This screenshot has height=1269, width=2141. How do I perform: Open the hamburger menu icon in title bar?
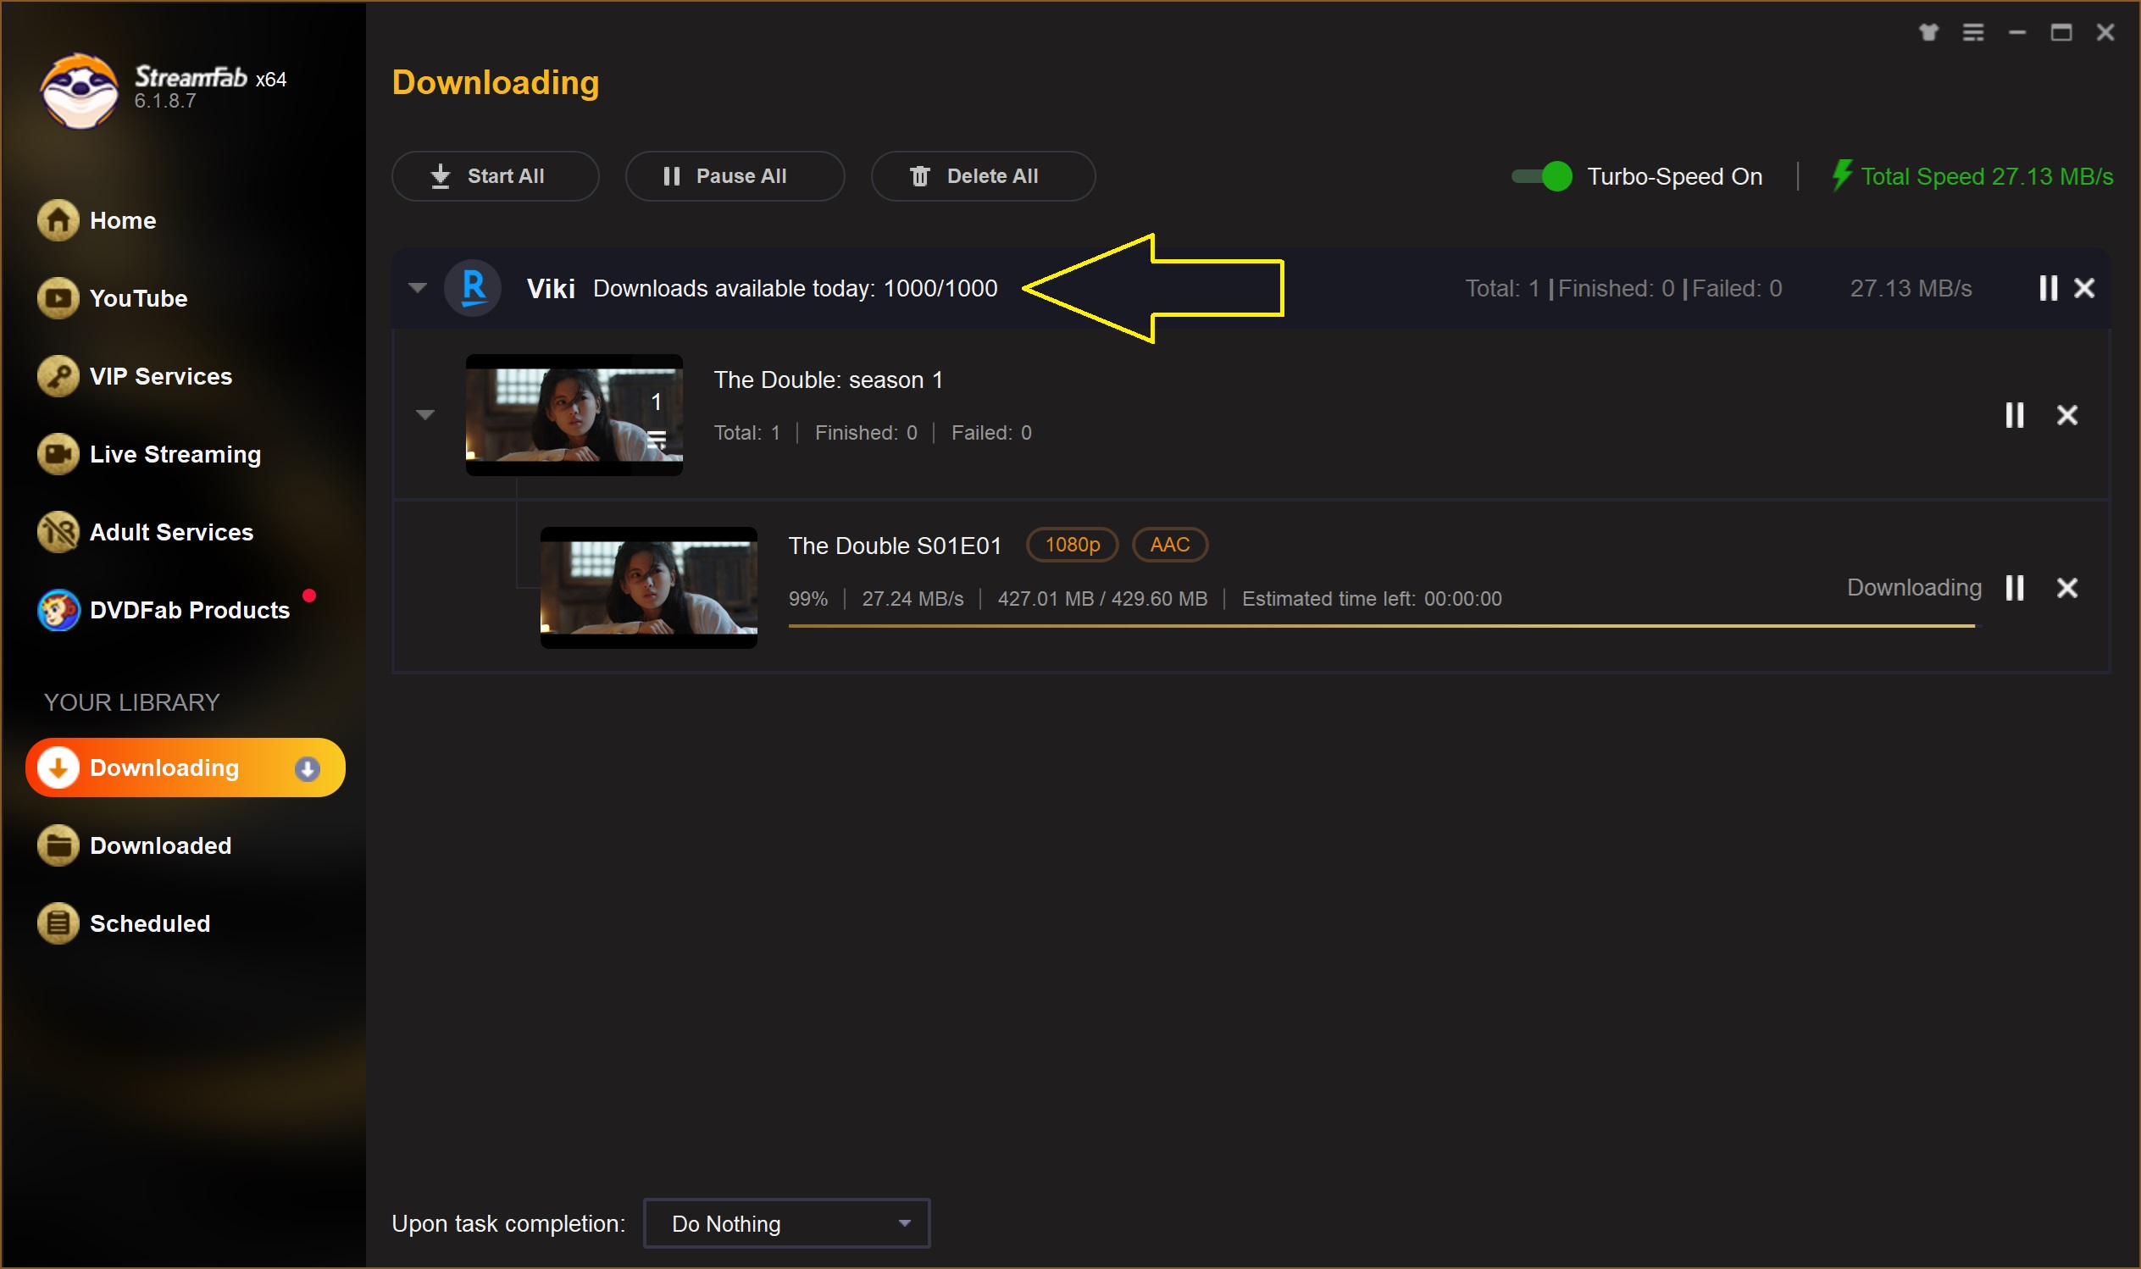(x=1972, y=32)
